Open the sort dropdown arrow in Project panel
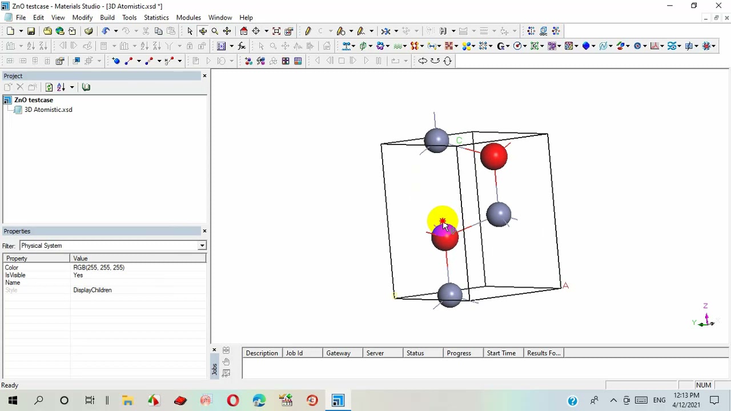 click(72, 87)
